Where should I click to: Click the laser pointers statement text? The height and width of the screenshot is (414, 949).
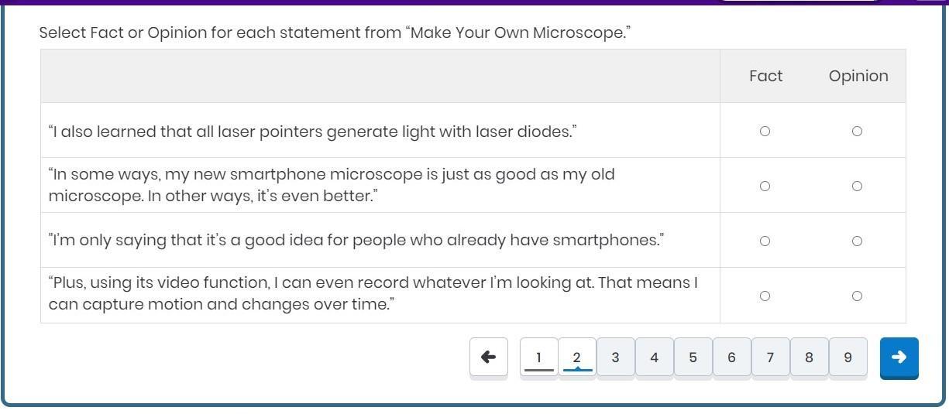coord(312,132)
